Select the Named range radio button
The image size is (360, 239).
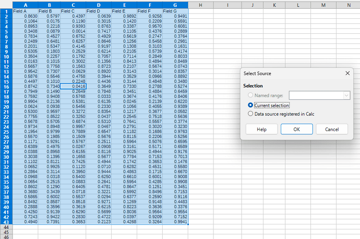[250, 95]
